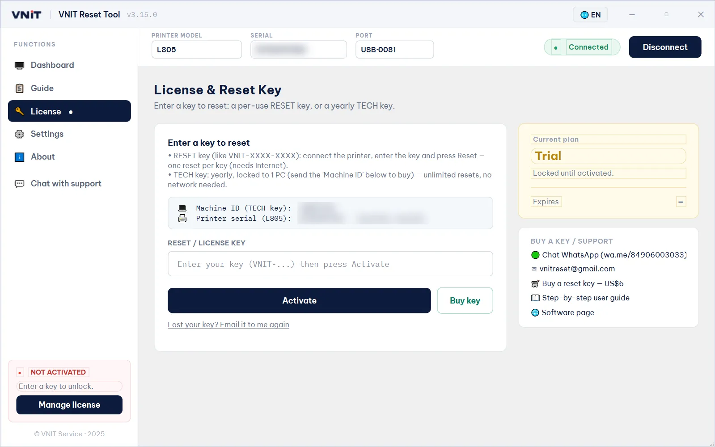Click the Printer Model field showing L805
This screenshot has height=447, width=715.
(x=197, y=50)
